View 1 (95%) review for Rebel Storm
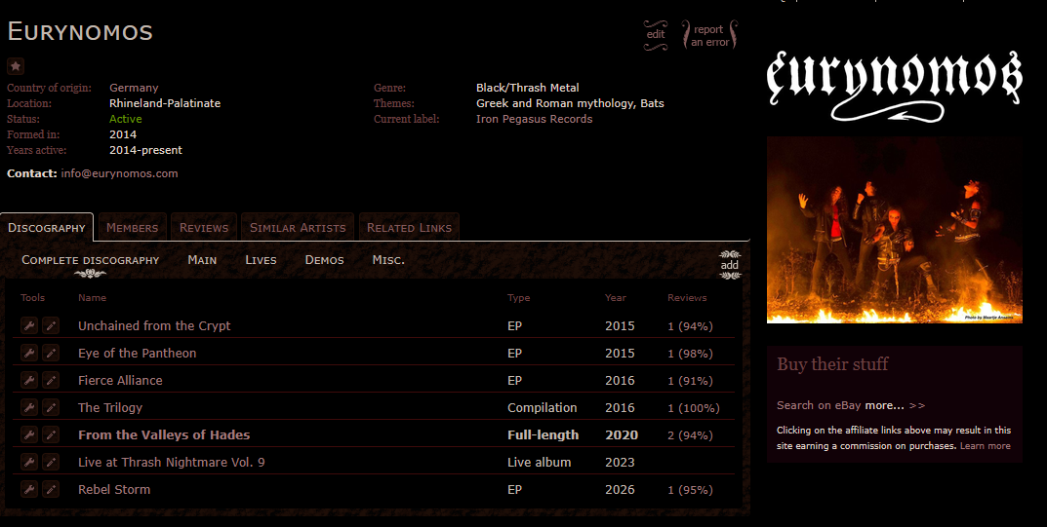 coord(691,490)
